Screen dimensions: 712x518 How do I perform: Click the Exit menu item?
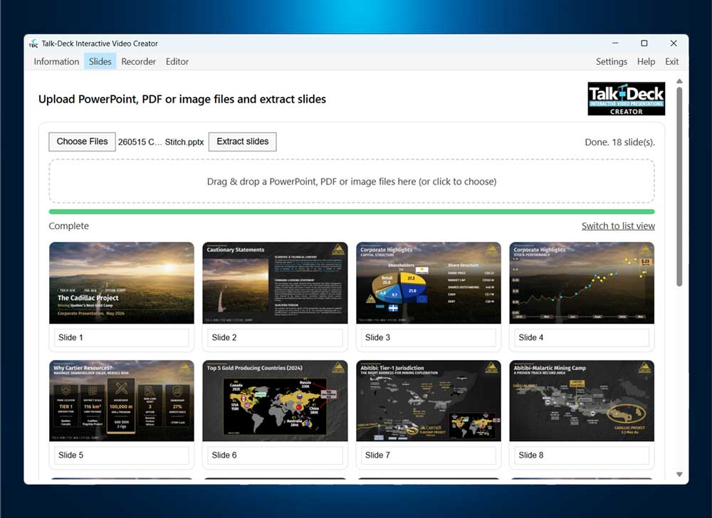coord(671,62)
